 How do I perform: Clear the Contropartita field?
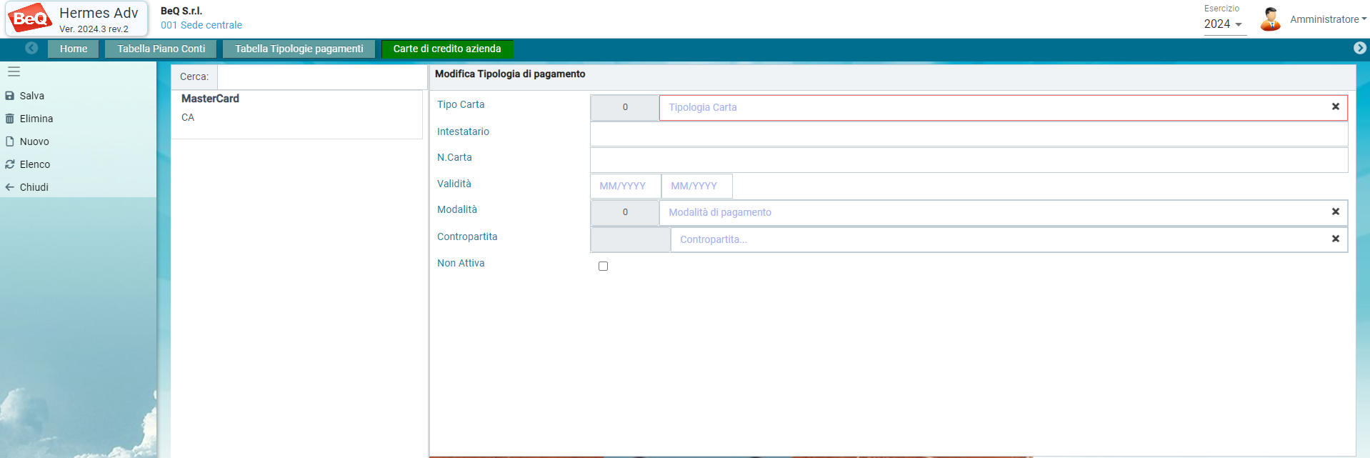pos(1335,239)
